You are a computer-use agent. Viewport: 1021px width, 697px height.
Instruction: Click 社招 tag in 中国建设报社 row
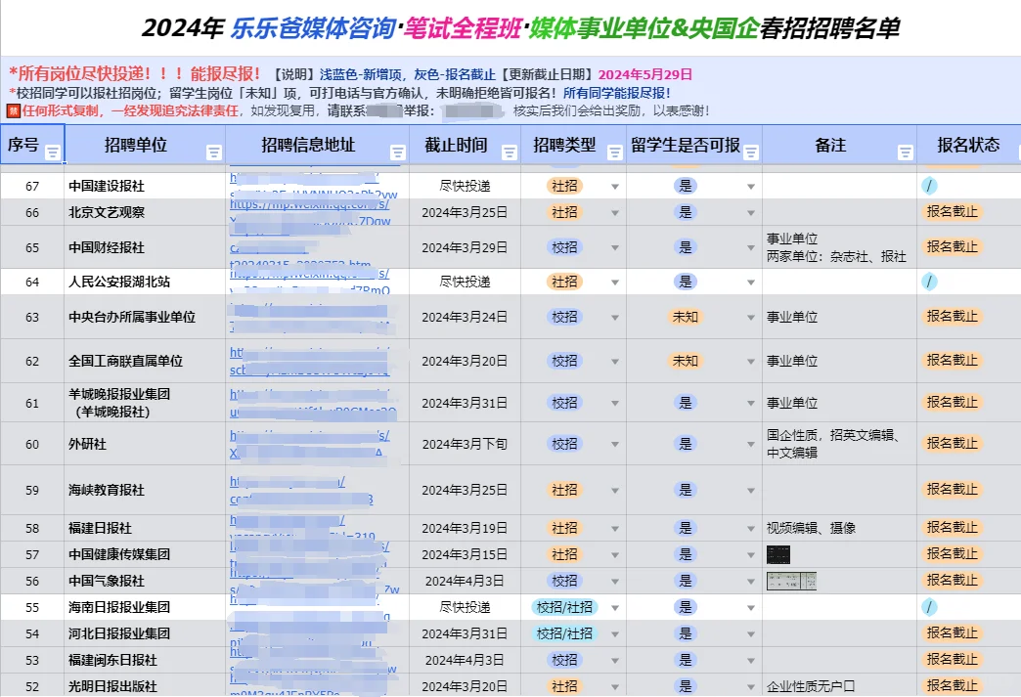click(564, 186)
